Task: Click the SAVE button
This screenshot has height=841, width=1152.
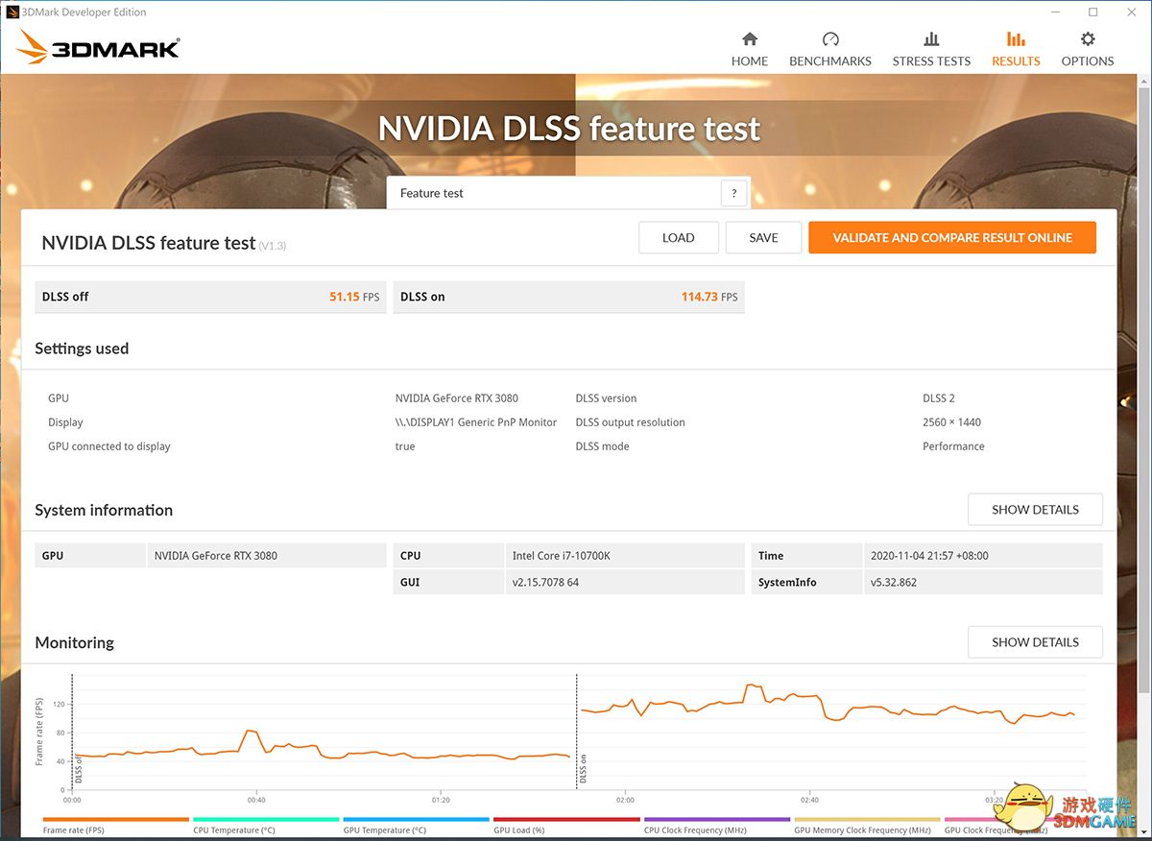Action: click(x=763, y=238)
